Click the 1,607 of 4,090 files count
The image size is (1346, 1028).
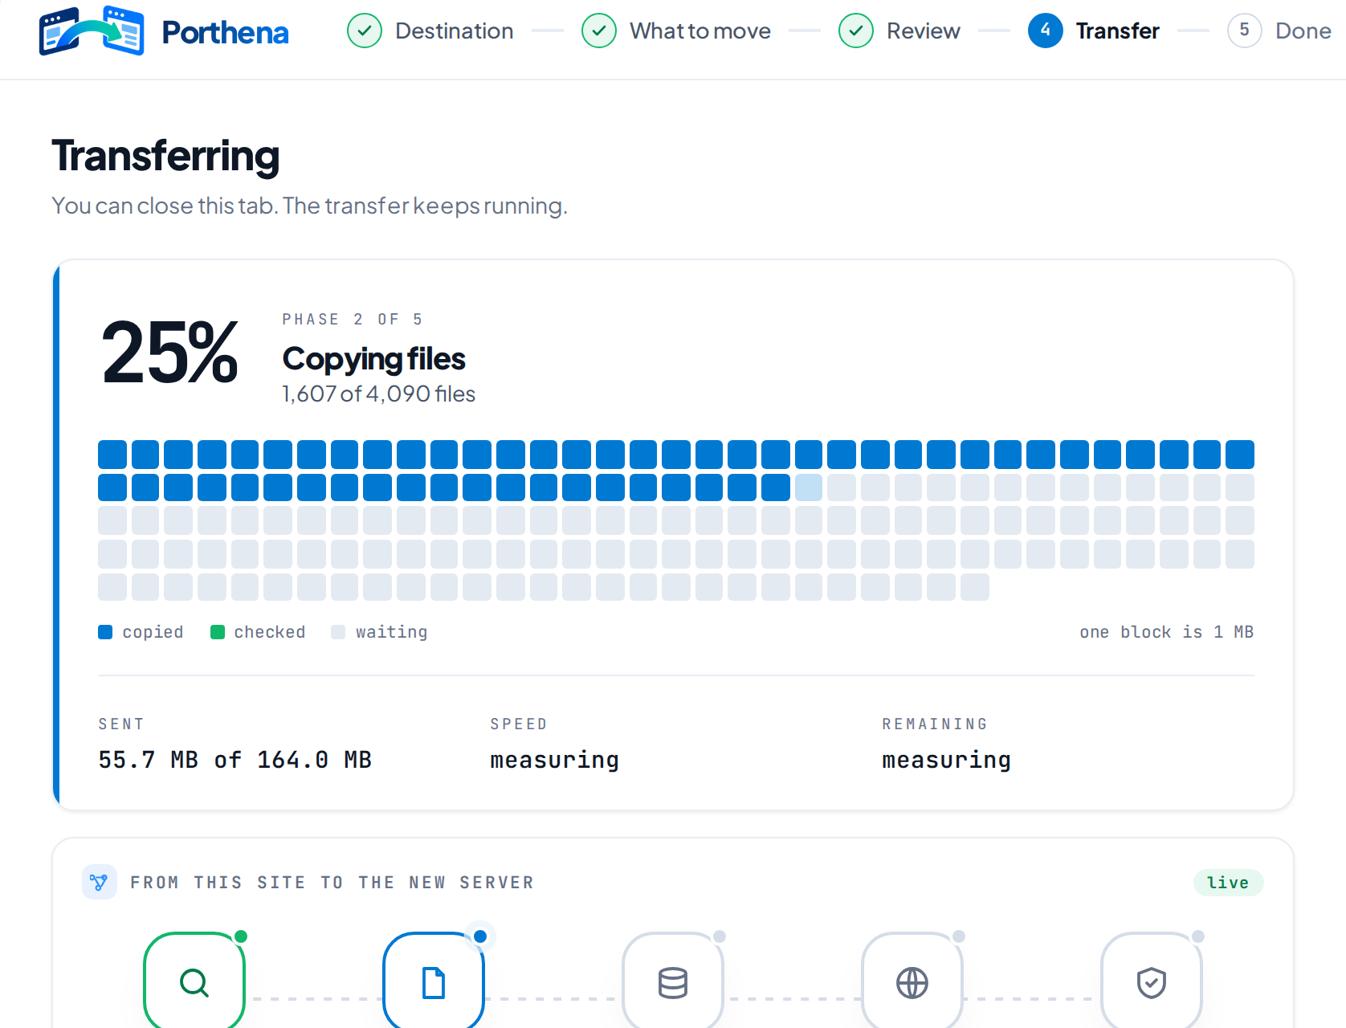pos(378,394)
